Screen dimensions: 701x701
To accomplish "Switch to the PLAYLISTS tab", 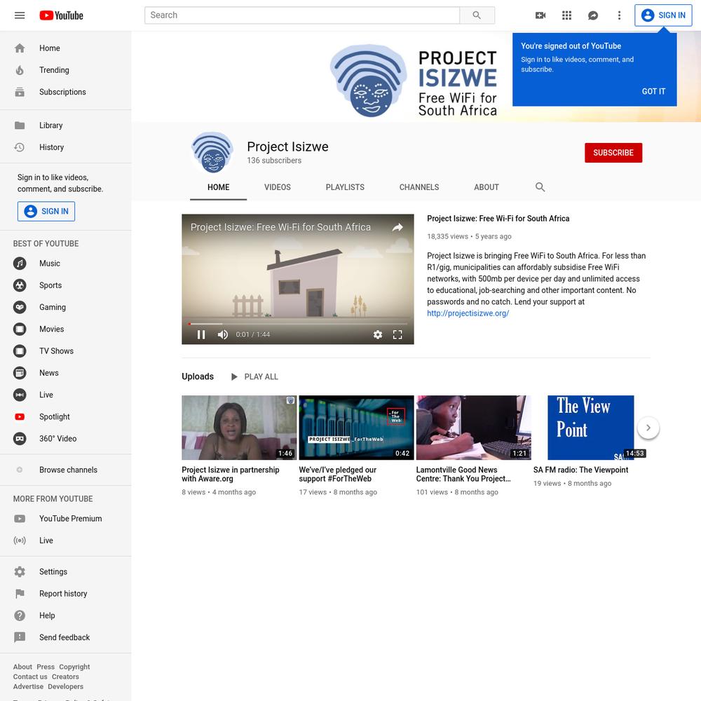I will (345, 188).
